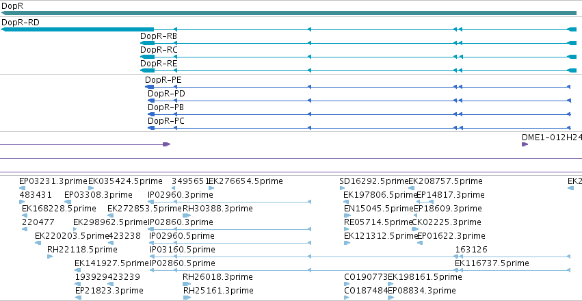
Task: Click EST IP02860.3prime
Action: pos(181,222)
